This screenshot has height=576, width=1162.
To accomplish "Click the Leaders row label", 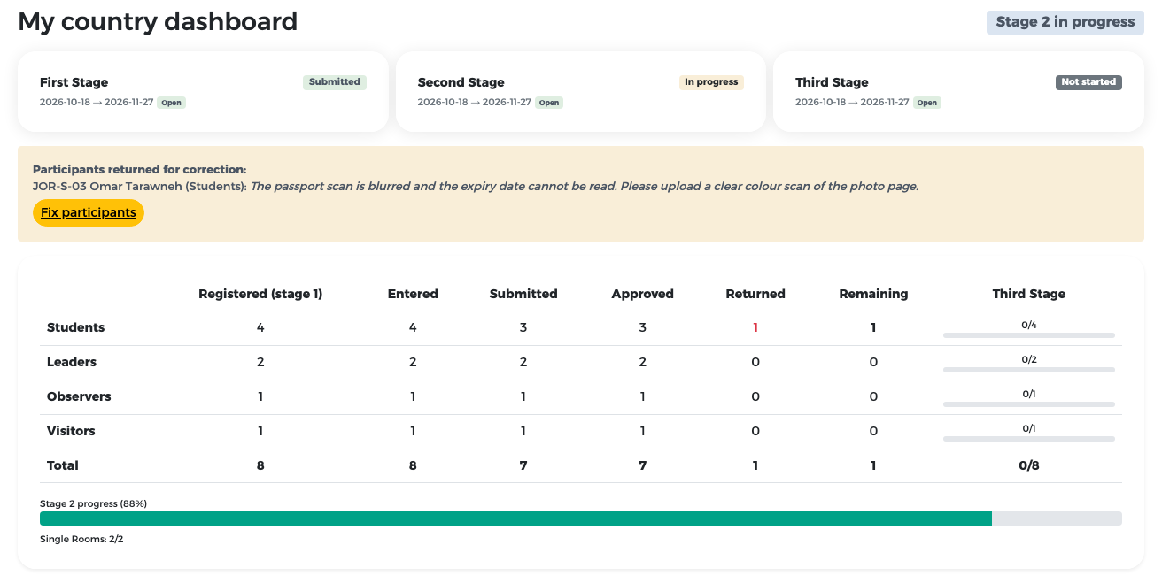I will click(x=72, y=362).
